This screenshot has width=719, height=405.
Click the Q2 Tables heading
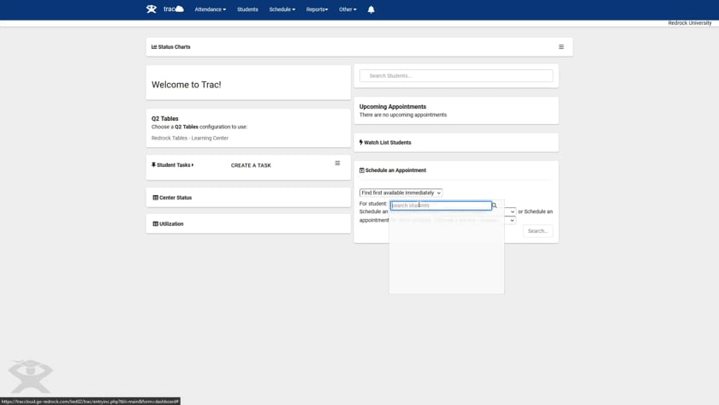(165, 118)
